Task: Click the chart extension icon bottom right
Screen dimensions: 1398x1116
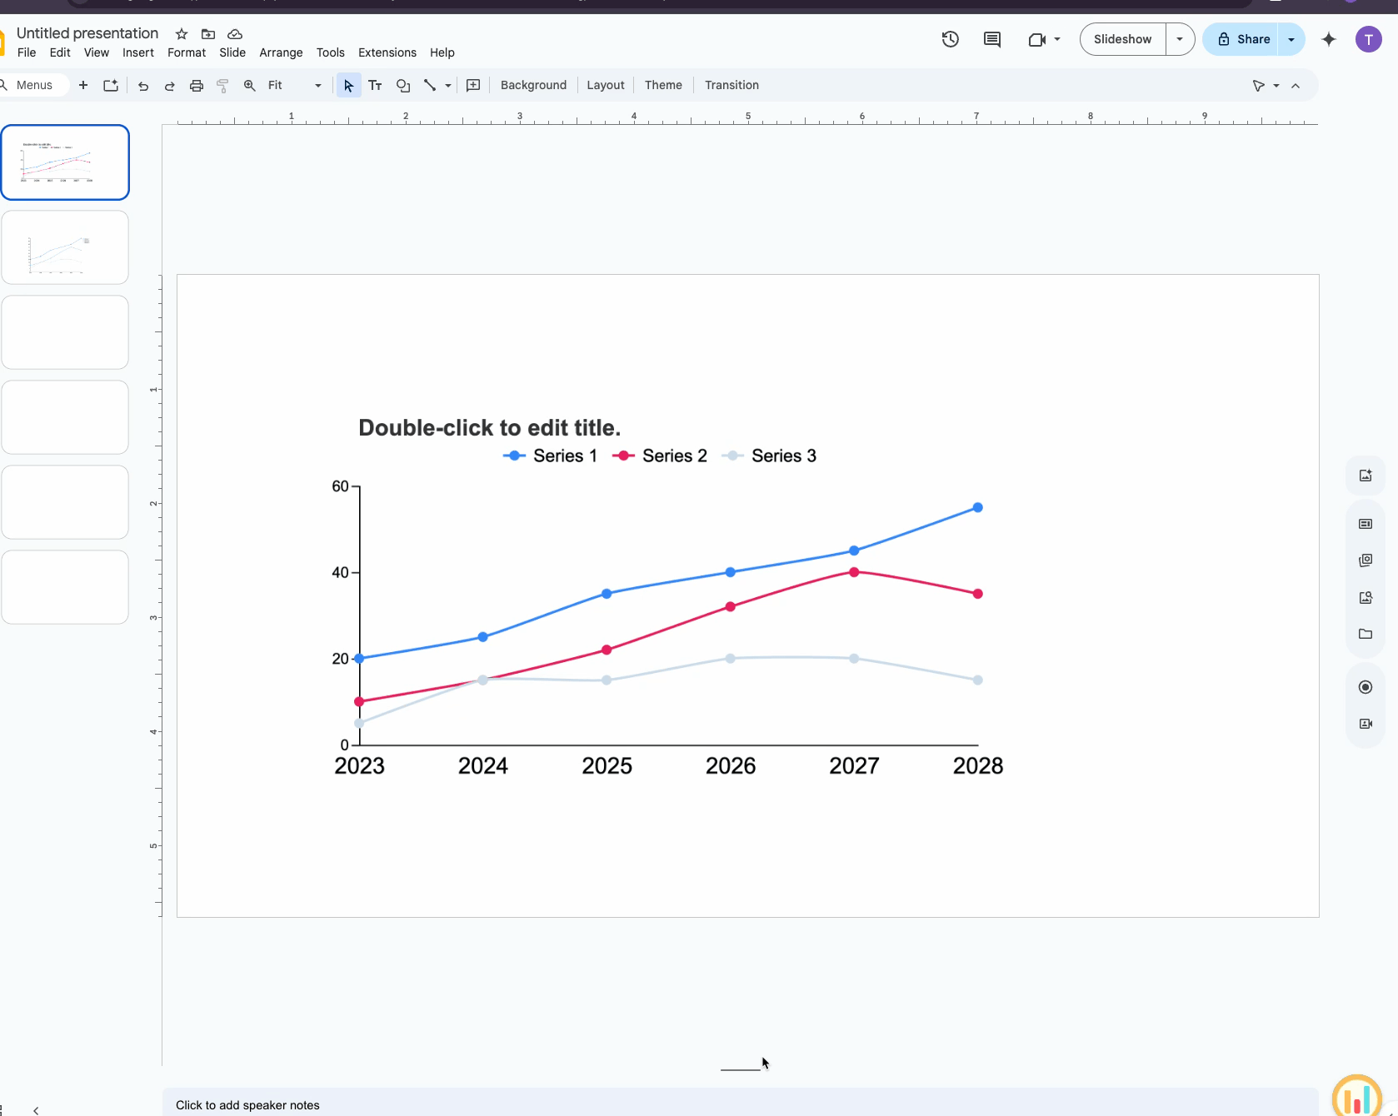Action: coord(1357,1098)
